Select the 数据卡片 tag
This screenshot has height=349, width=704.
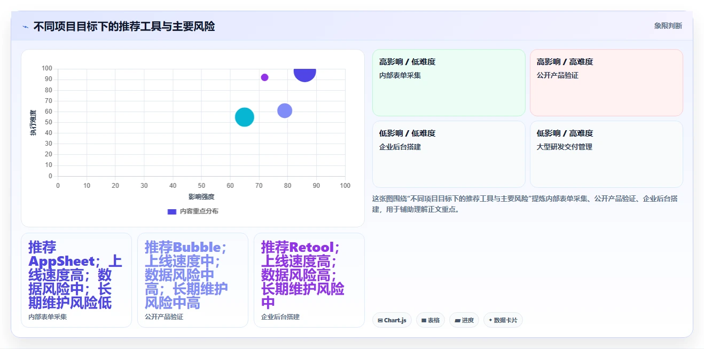tap(503, 320)
